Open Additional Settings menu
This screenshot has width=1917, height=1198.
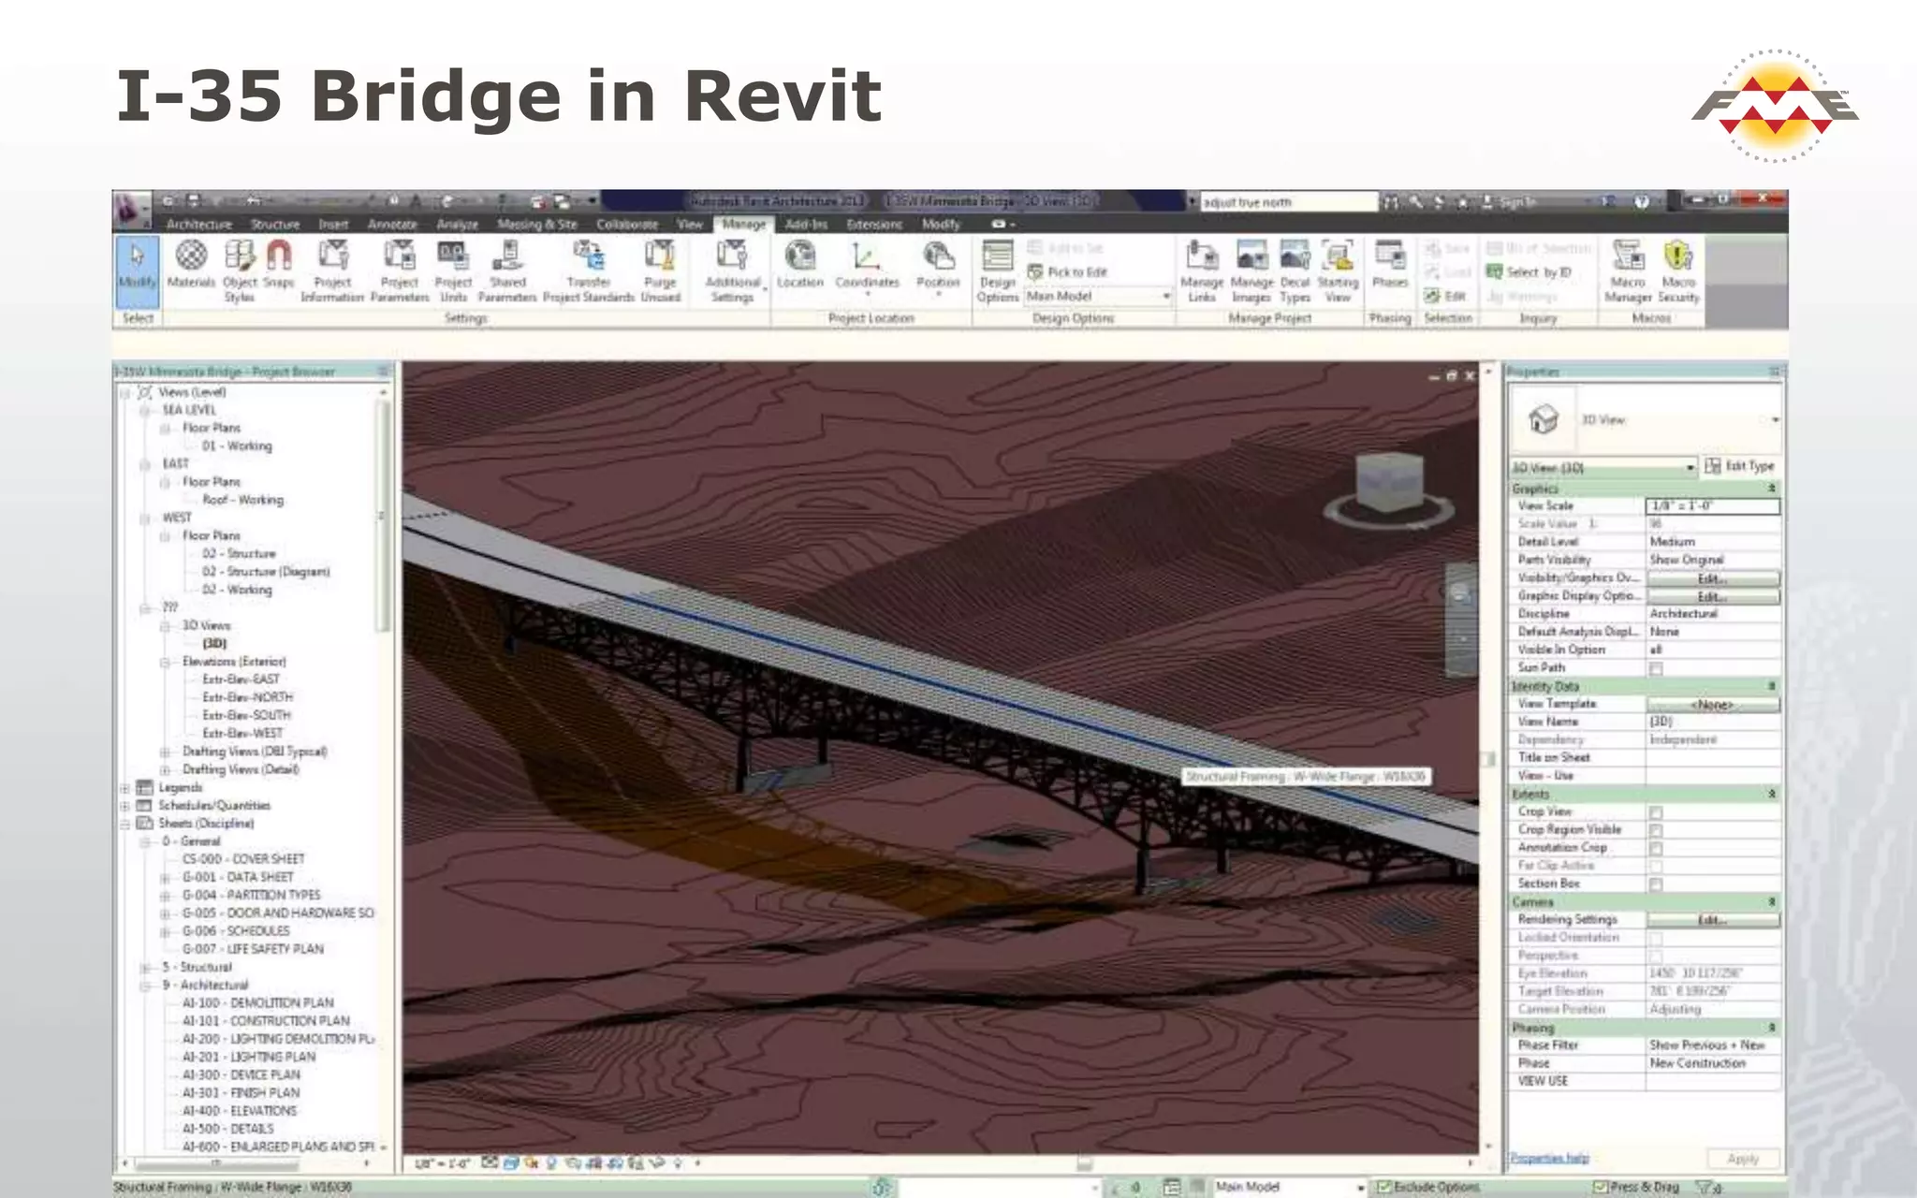point(733,271)
